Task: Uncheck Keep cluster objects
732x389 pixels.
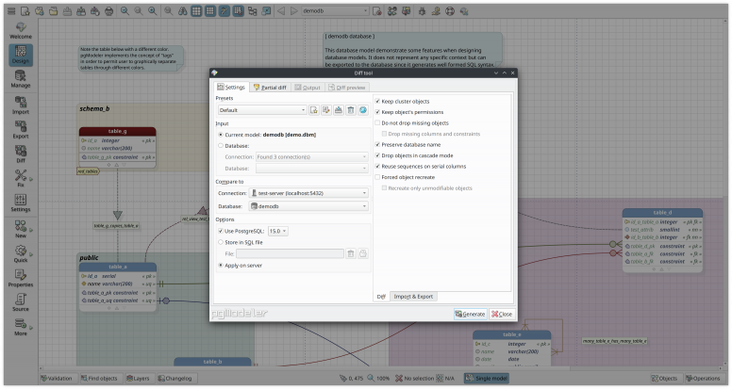Action: [x=377, y=101]
